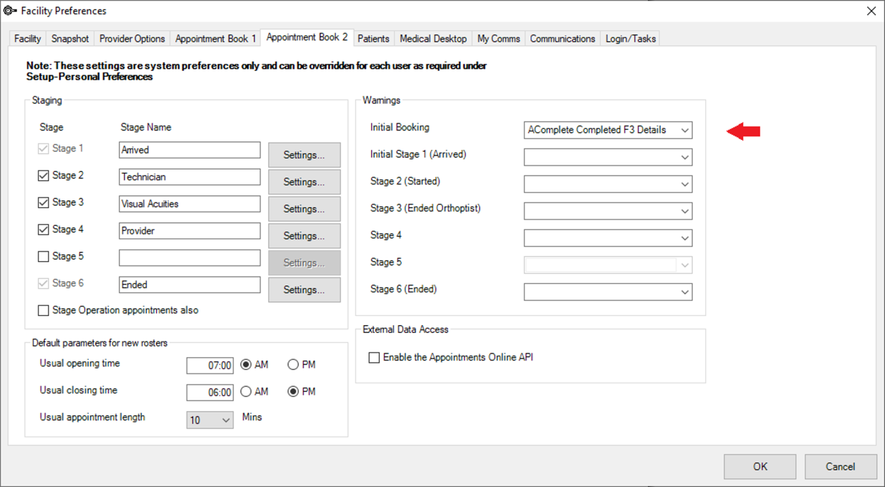This screenshot has height=487, width=885.
Task: Switch to the Facility tab
Action: click(x=27, y=39)
